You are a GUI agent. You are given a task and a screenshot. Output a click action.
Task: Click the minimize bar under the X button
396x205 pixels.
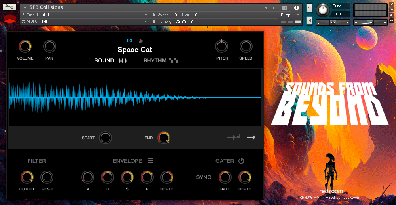pos(392,9)
